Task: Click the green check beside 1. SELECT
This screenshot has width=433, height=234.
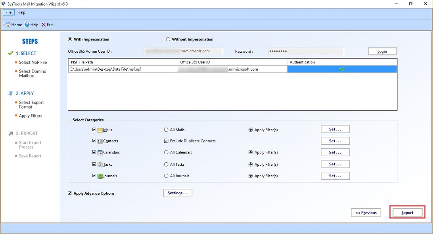Action: 10,53
